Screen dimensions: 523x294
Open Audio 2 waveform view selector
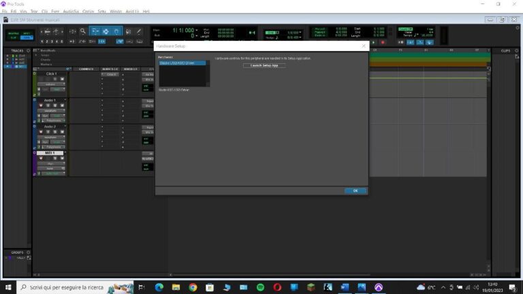tap(51, 137)
